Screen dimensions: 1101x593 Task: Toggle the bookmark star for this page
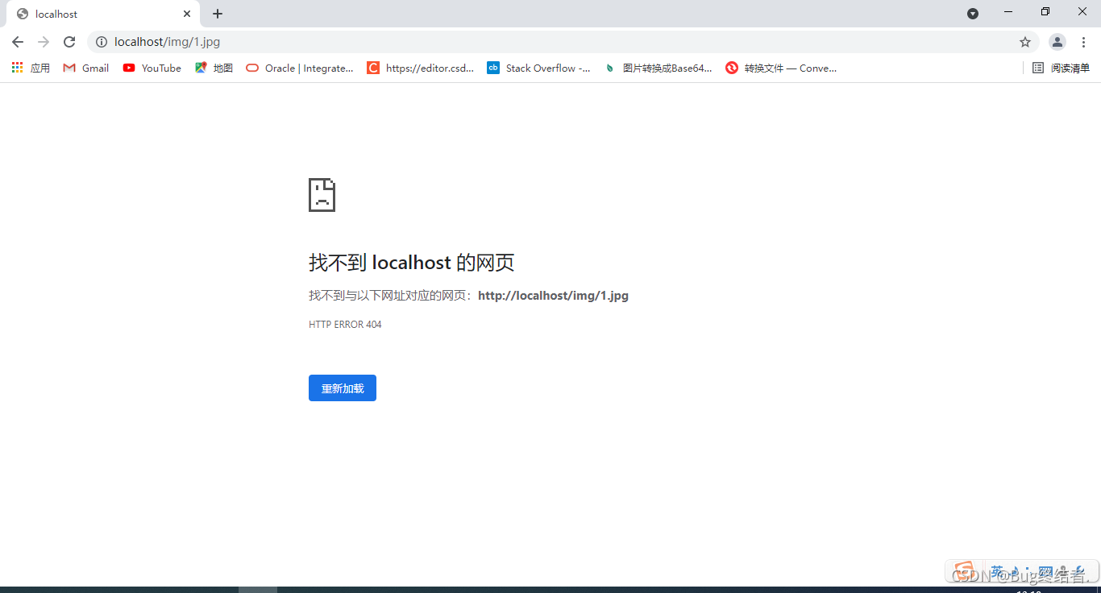[x=1024, y=42]
